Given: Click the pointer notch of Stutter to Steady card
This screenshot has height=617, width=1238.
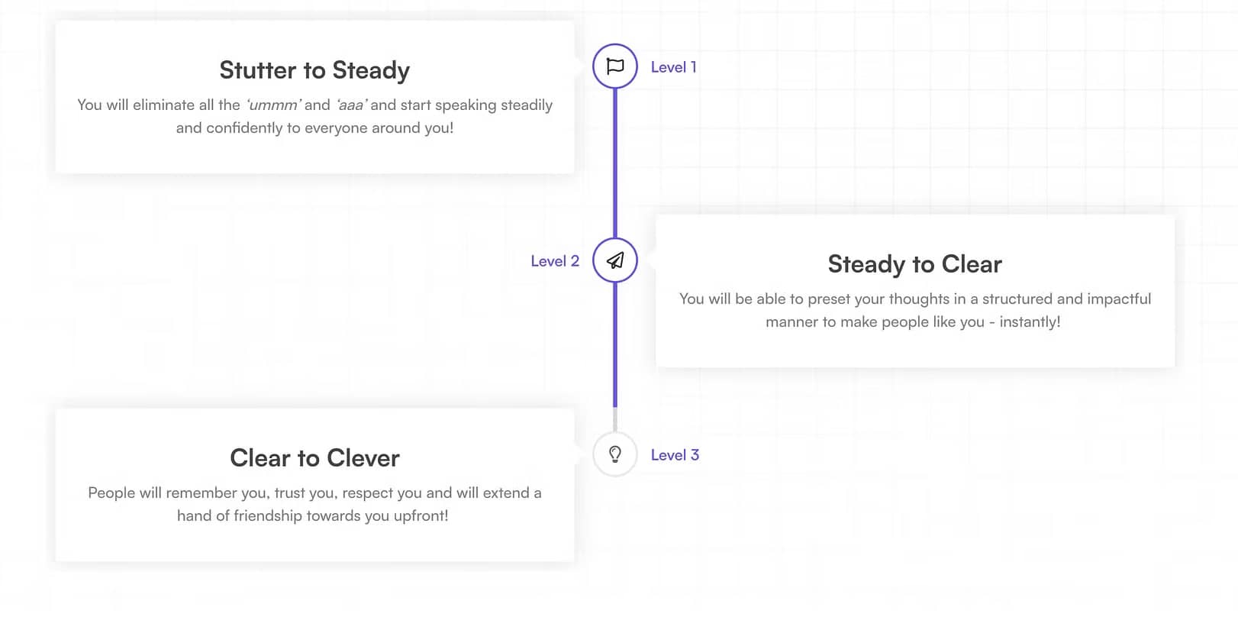Looking at the screenshot, I should 578,66.
